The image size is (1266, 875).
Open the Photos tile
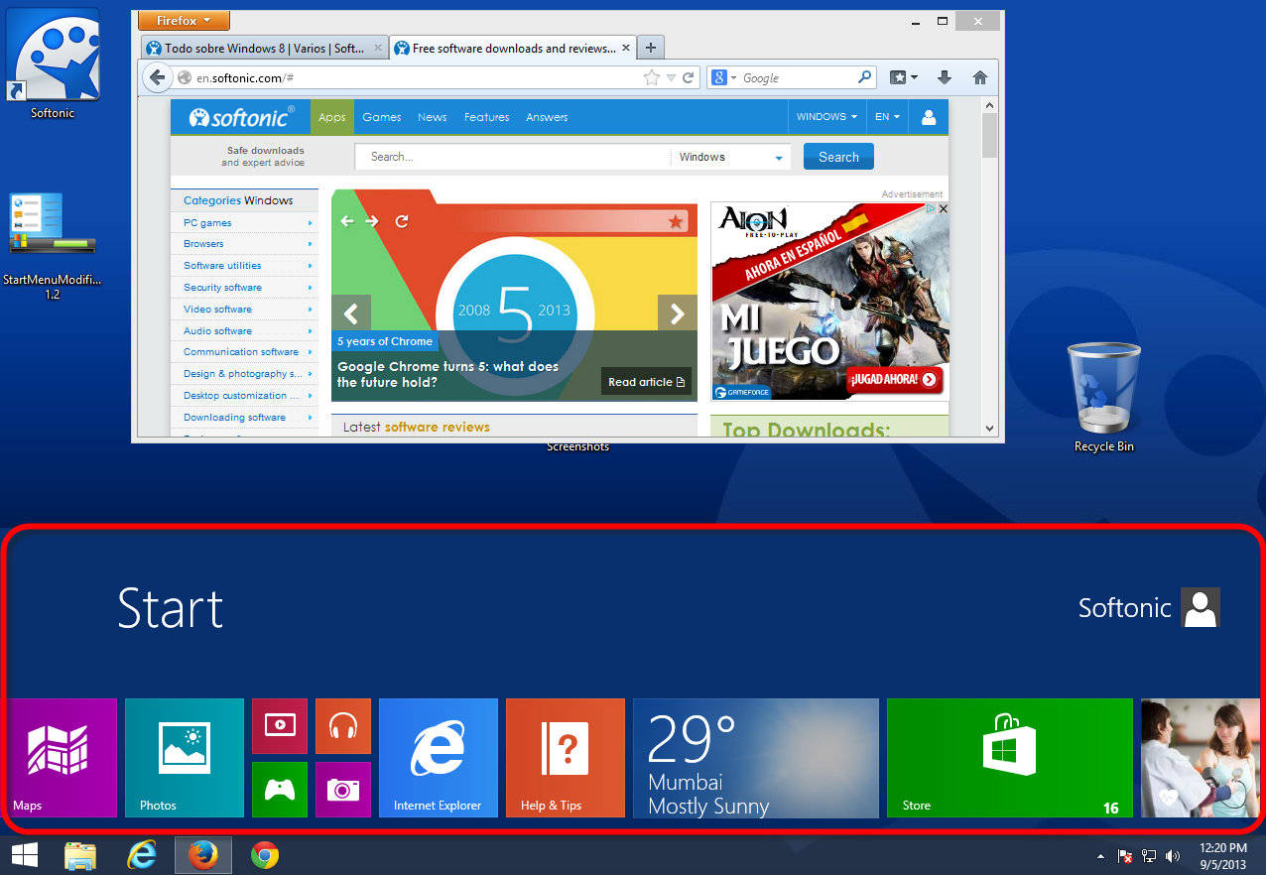click(x=185, y=758)
